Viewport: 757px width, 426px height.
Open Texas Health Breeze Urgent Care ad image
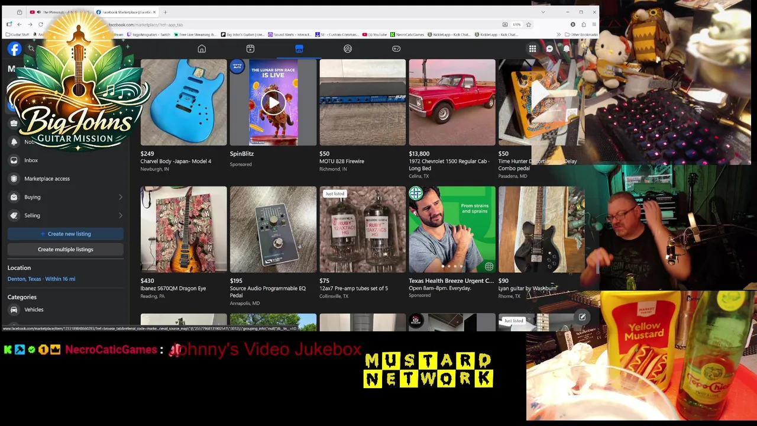(452, 230)
